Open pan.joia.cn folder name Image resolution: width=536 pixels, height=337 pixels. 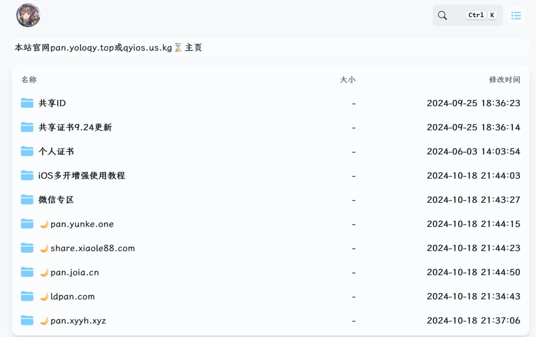click(75, 273)
